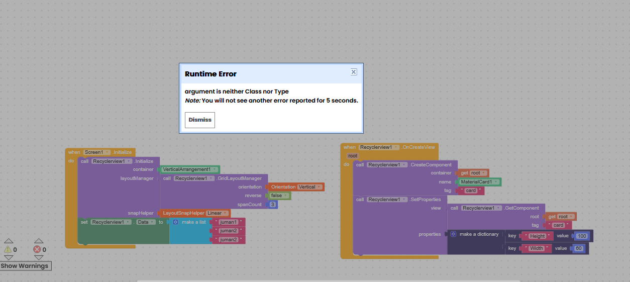Click the red error circle icon
This screenshot has width=630, height=282.
click(x=37, y=249)
